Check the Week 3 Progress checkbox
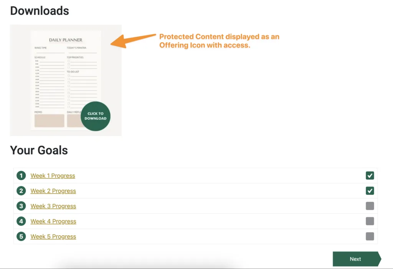This screenshot has width=393, height=269. [370, 206]
